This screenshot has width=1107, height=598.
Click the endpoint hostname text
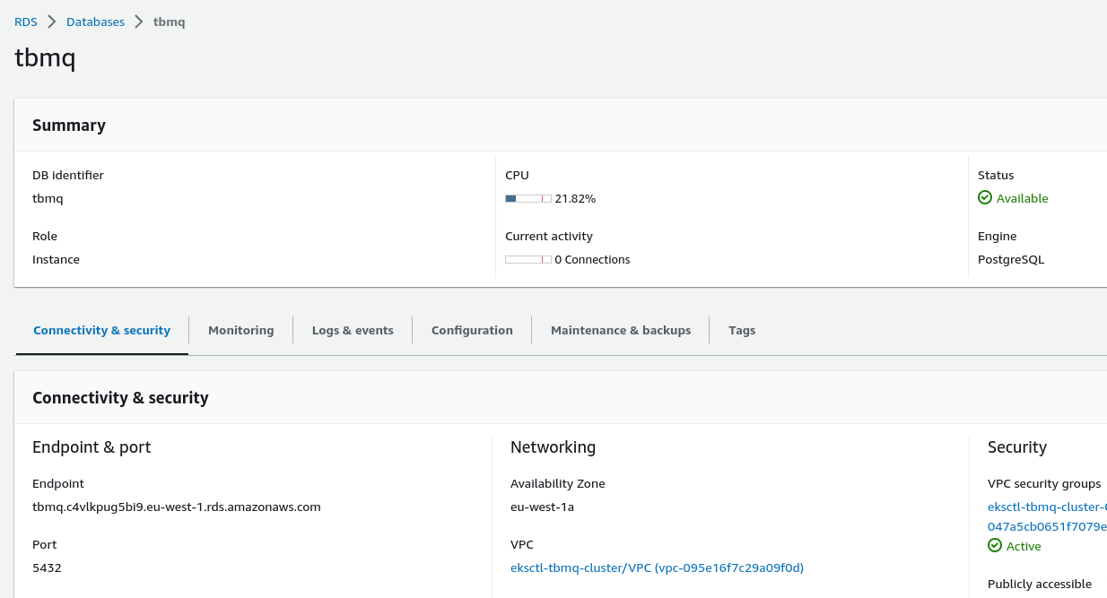click(x=176, y=507)
